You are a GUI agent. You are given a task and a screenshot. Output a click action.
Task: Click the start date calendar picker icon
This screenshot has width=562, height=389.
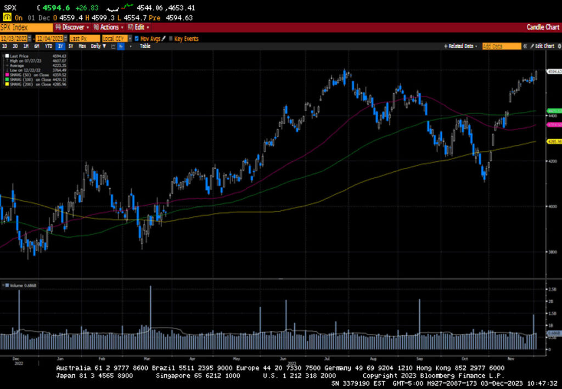31,38
